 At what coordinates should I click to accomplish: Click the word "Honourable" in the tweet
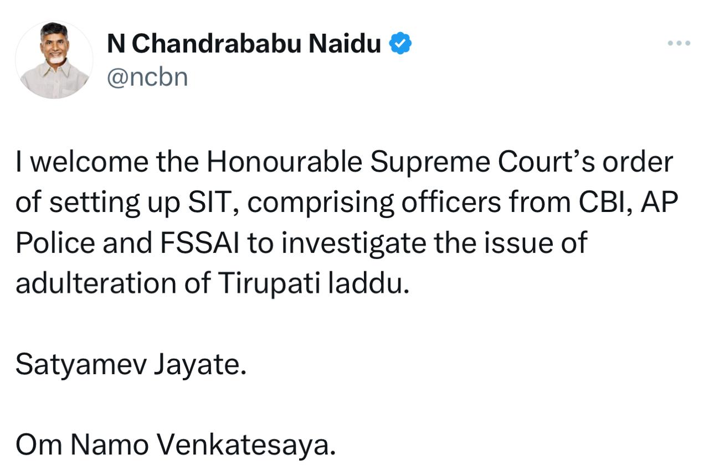[284, 163]
